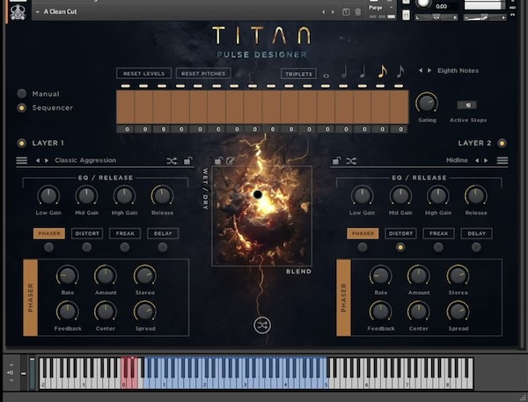Click the black dot in blend XY pad
528x402 pixels.
[258, 194]
